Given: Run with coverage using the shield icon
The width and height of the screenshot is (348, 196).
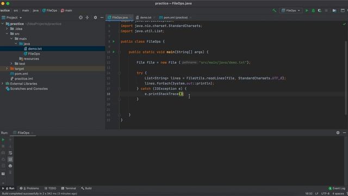Looking at the screenshot, I should pyautogui.click(x=320, y=10).
